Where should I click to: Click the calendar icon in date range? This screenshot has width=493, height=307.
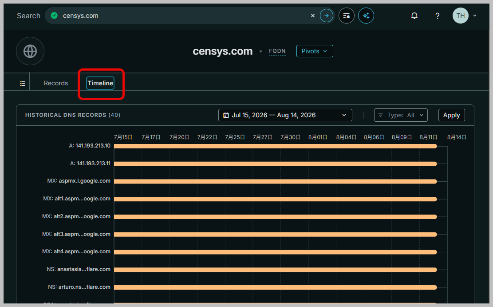[226, 115]
